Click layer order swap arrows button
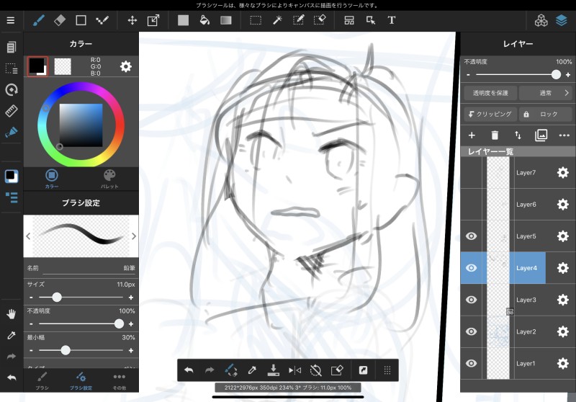Image resolution: width=576 pixels, height=402 pixels. [x=518, y=135]
